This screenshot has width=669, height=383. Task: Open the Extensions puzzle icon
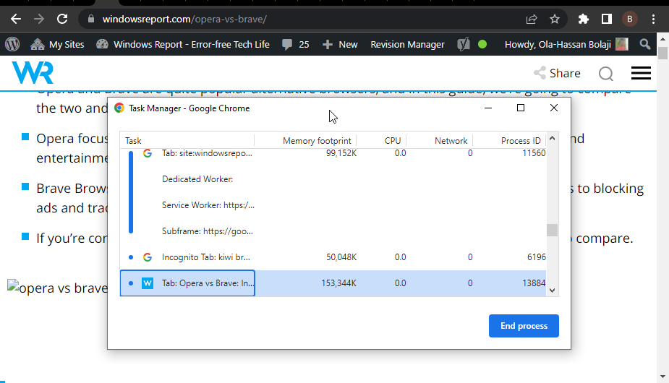pos(583,20)
